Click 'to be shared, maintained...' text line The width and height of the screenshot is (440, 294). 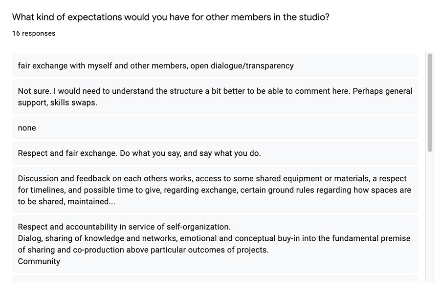tap(66, 202)
